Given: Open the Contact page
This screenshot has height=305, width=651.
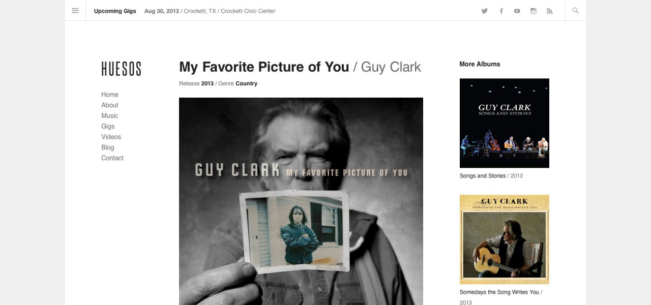Looking at the screenshot, I should coord(112,158).
